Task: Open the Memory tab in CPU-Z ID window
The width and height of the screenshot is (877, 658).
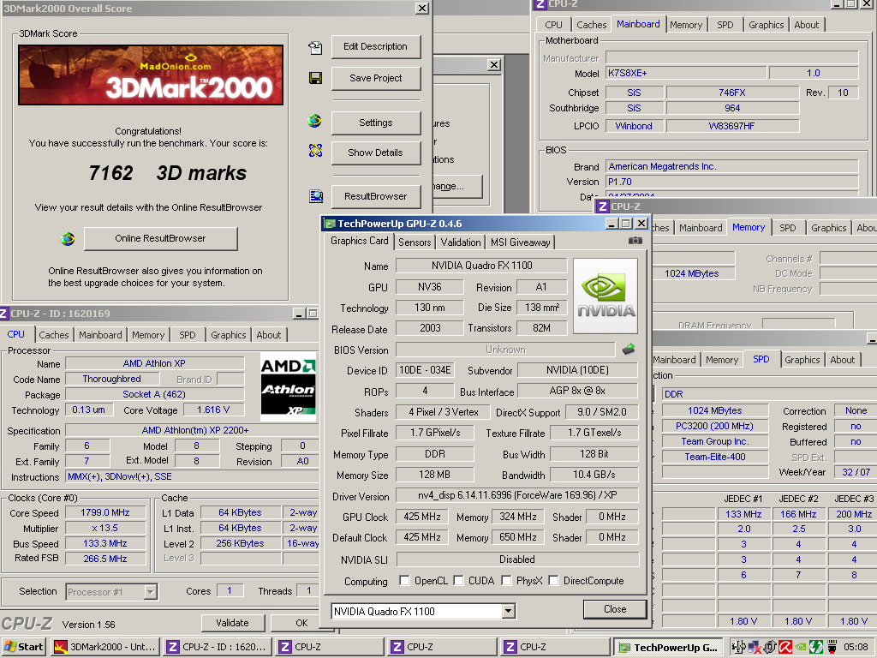Action: 148,335
